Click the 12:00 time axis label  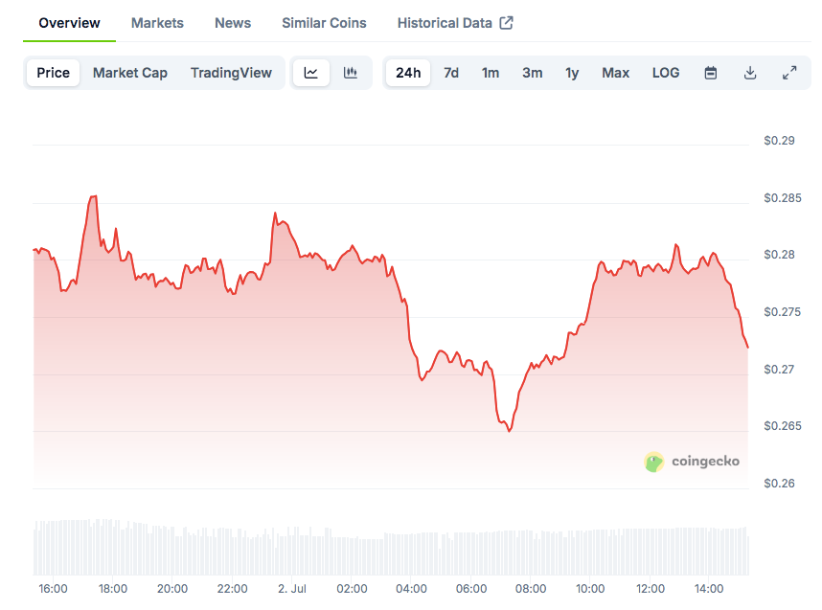click(651, 589)
